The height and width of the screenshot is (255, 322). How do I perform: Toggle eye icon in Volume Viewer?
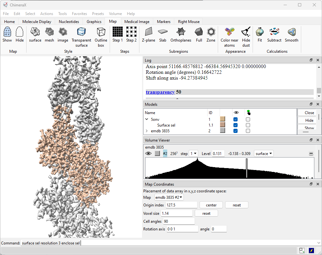[148, 154]
